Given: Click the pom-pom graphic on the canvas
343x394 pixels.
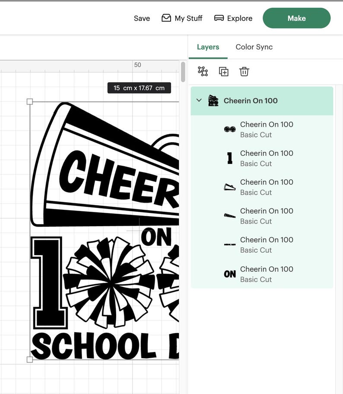Looking at the screenshot, I should 109,282.
